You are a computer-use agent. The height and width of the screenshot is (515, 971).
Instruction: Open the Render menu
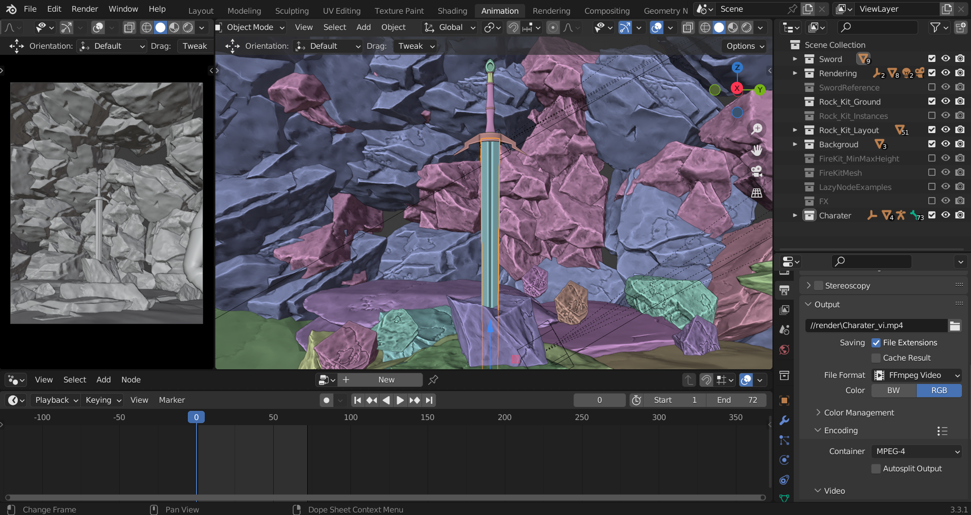[85, 9]
